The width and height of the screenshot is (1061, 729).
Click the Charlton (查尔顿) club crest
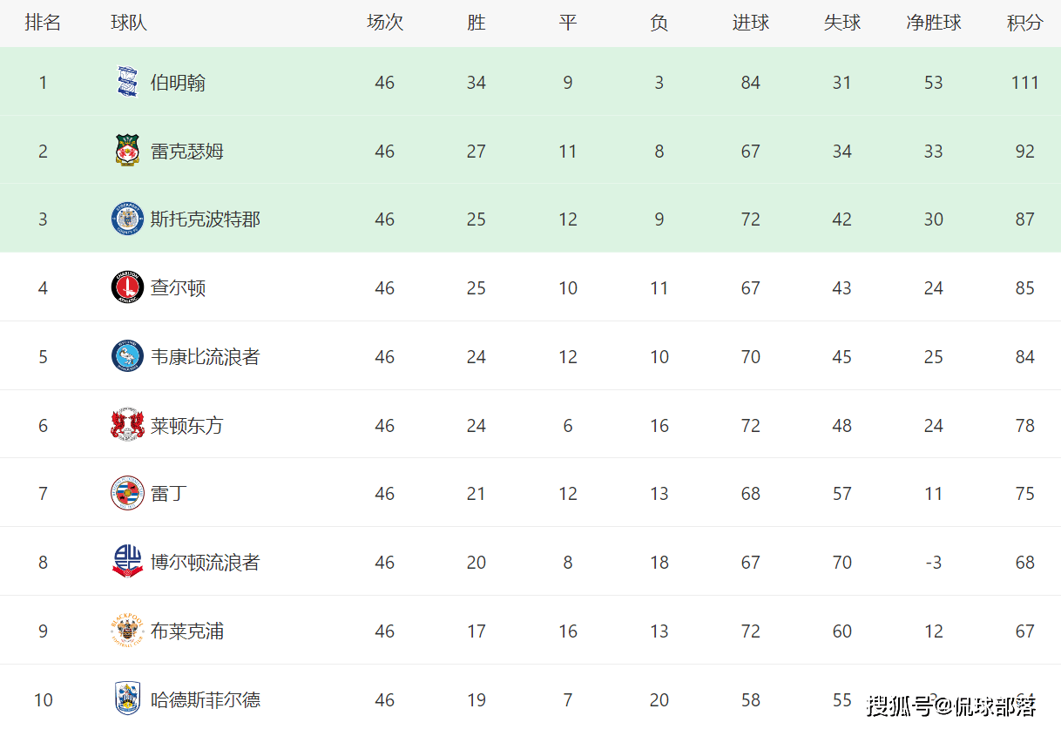(x=127, y=287)
